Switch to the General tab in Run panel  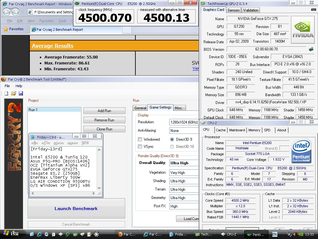click(140, 108)
